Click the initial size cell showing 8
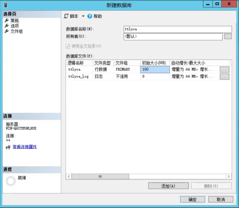Viewport: 239px width, 208px height. 155,76
